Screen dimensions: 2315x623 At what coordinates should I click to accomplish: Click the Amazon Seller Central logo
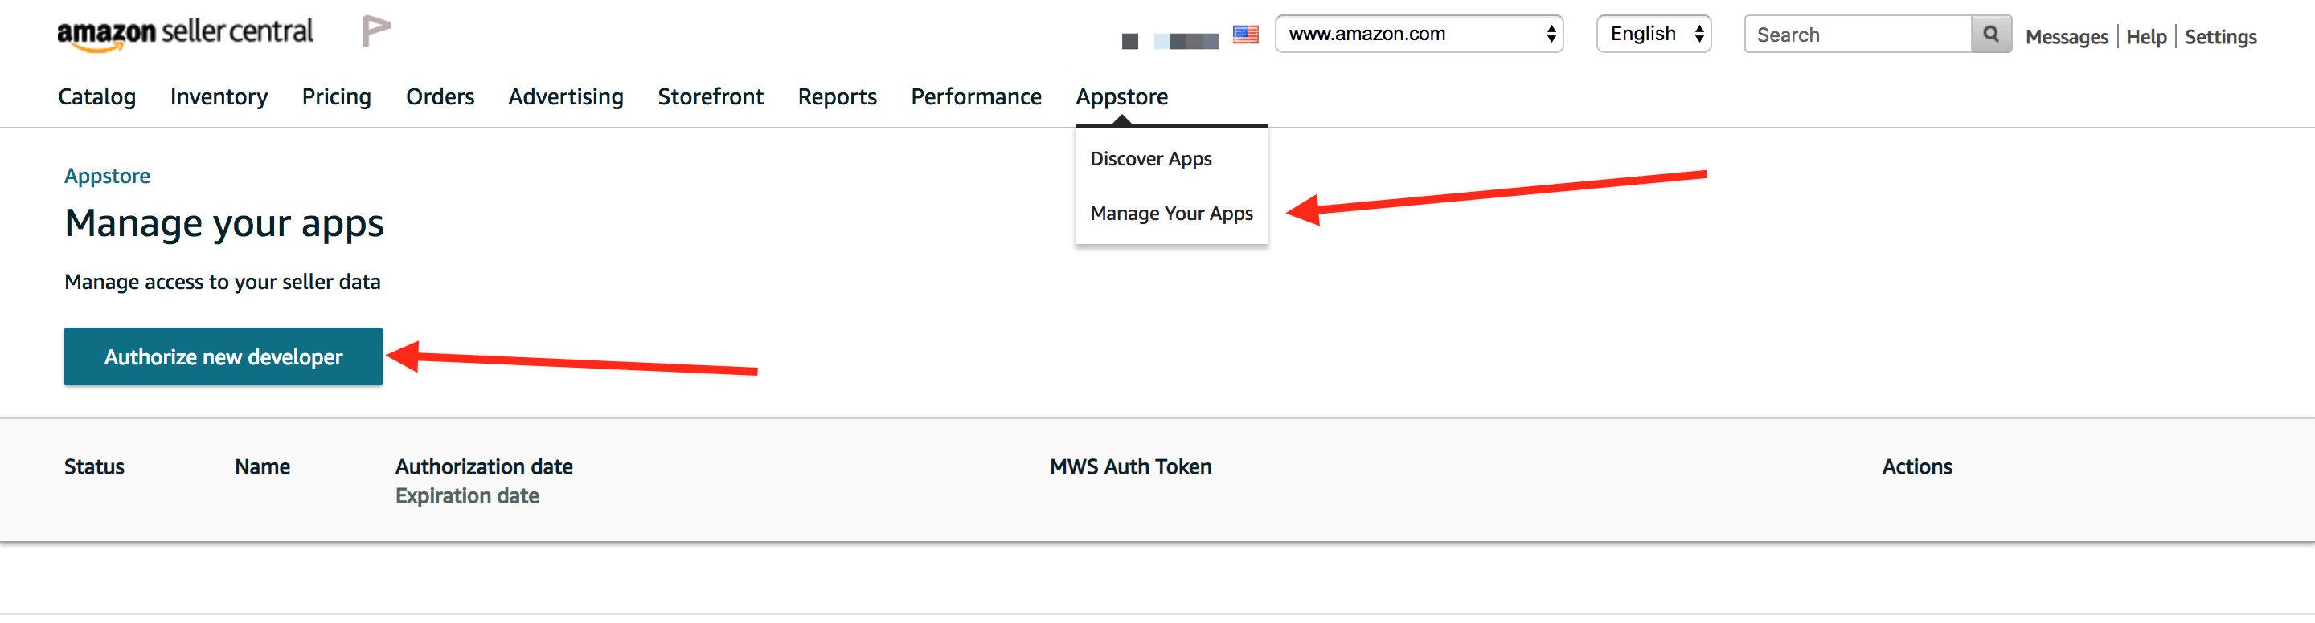point(185,33)
